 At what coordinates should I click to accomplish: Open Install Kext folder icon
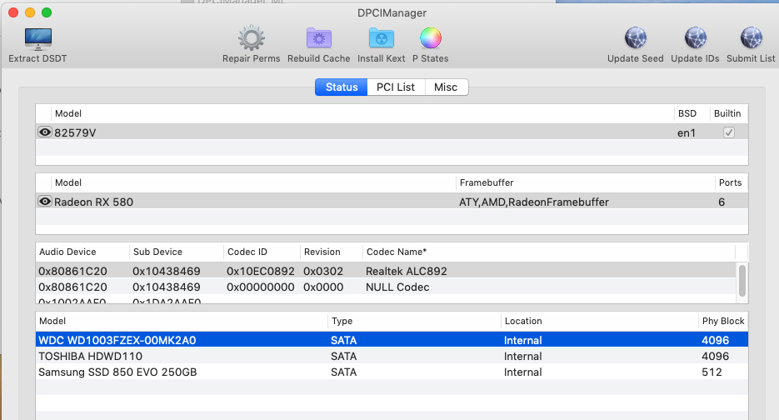381,38
